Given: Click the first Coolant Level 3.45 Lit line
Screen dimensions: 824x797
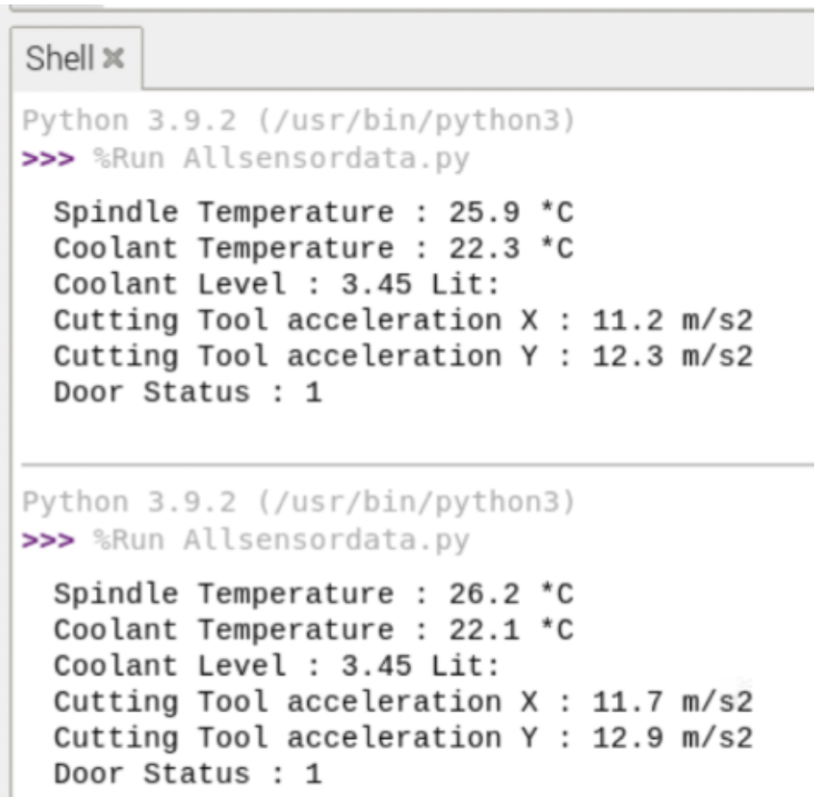Looking at the screenshot, I should coord(276,284).
